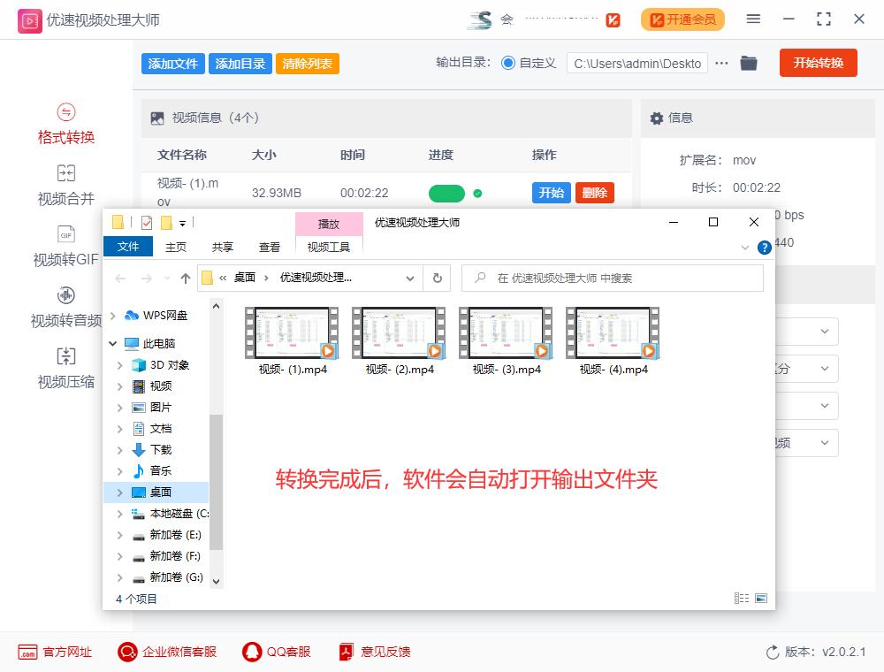Open the Explorer address bar dropdown arrow
Image resolution: width=884 pixels, height=672 pixels.
pyautogui.click(x=410, y=277)
